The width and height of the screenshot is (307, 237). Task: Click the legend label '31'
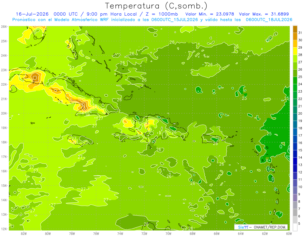pos(300,33)
